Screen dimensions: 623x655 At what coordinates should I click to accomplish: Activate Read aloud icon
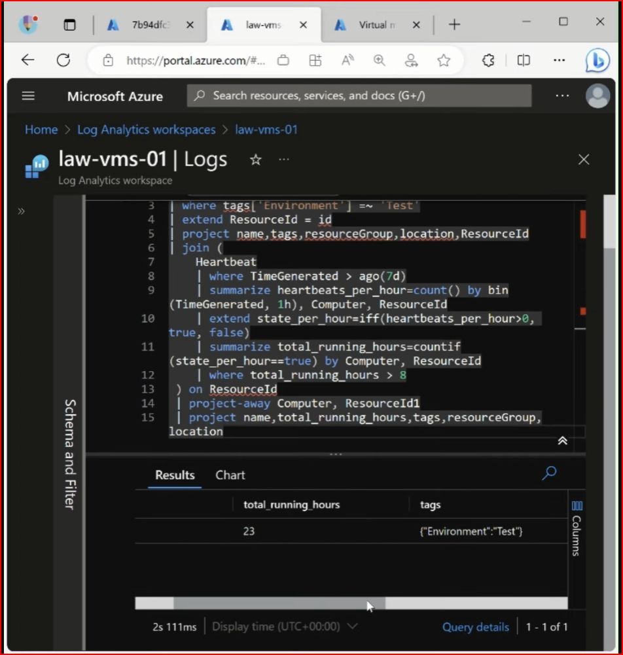(x=347, y=61)
